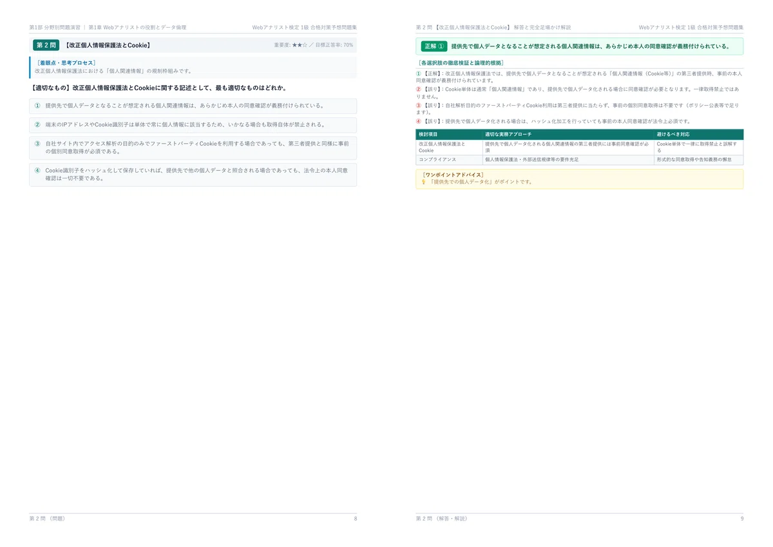
Task: Click the page number 9
Action: pos(741,519)
